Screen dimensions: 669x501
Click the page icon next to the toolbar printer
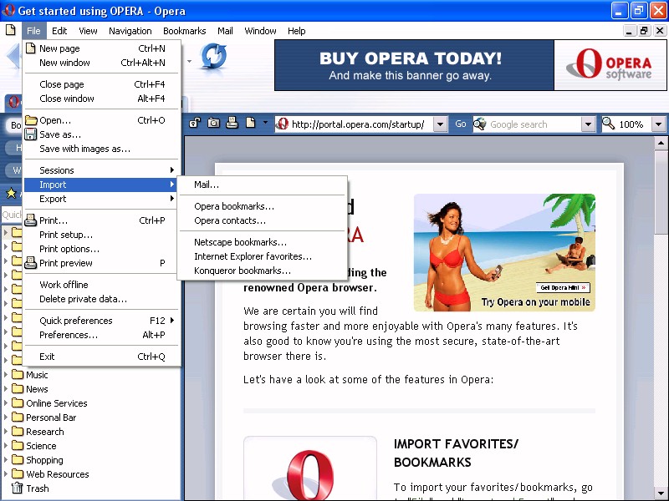click(x=250, y=123)
